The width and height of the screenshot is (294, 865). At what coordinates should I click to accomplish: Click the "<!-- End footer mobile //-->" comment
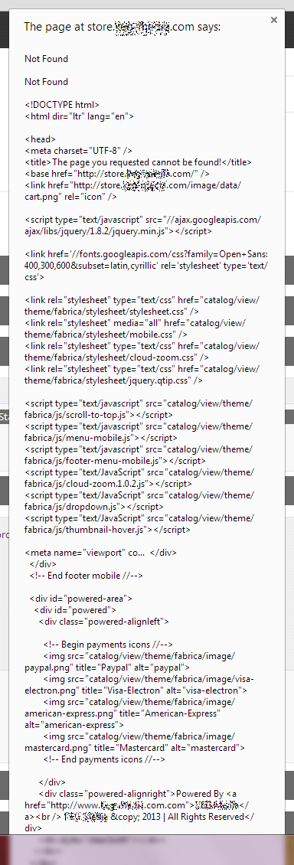point(86,576)
